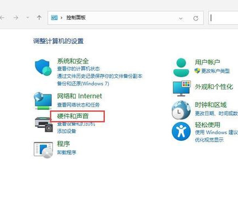Click the User Accounts person icon
This screenshot has height=212, width=238.
click(x=181, y=67)
